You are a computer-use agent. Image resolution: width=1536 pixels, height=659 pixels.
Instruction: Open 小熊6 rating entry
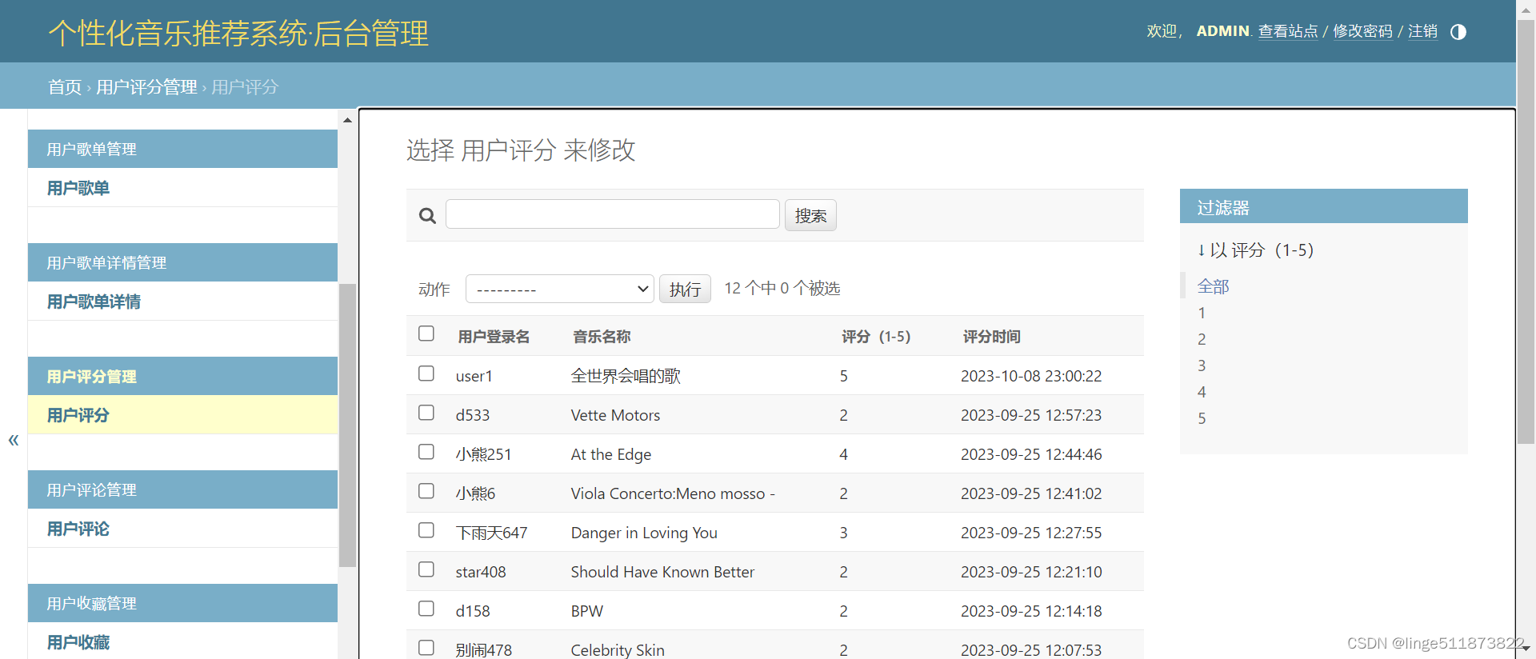click(475, 493)
